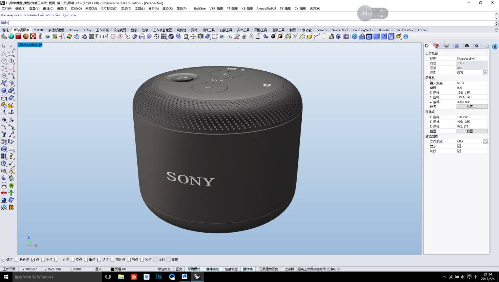Screen dimensions: 499x282
Task: Click the black 图层 08 layer color swatch
Action: pos(112,269)
